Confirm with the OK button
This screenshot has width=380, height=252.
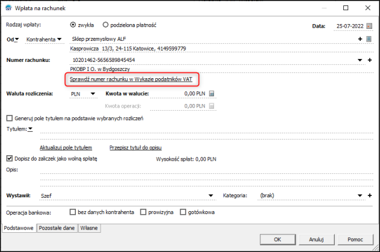(278, 239)
